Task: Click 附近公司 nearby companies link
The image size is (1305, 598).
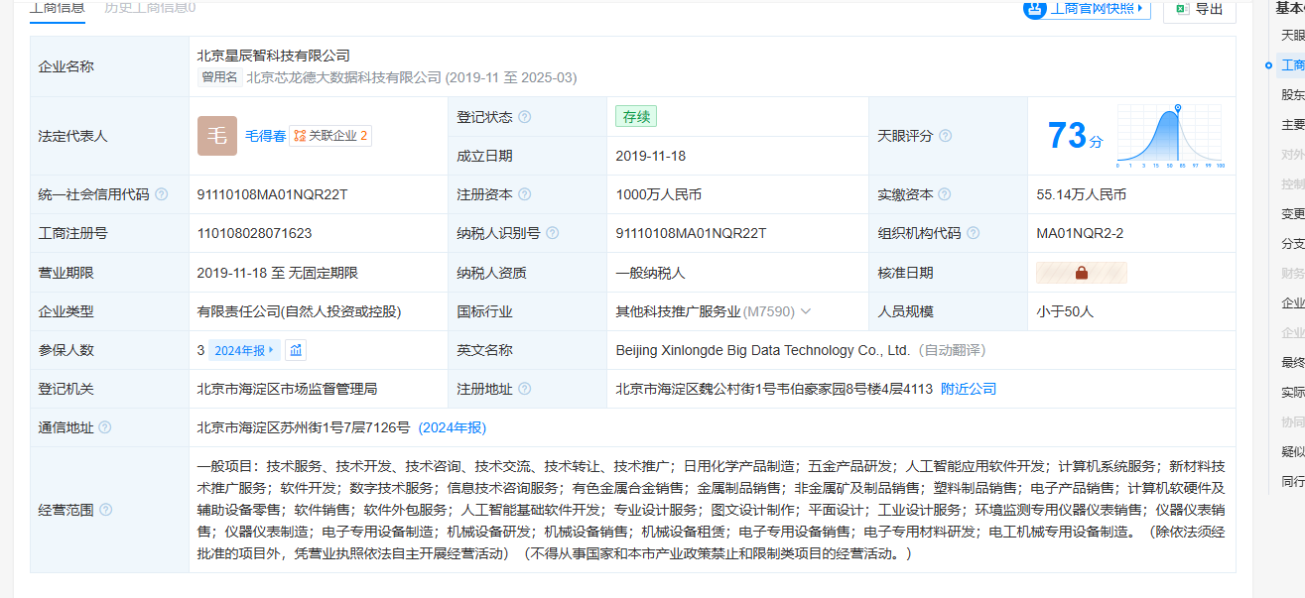Action: [968, 389]
